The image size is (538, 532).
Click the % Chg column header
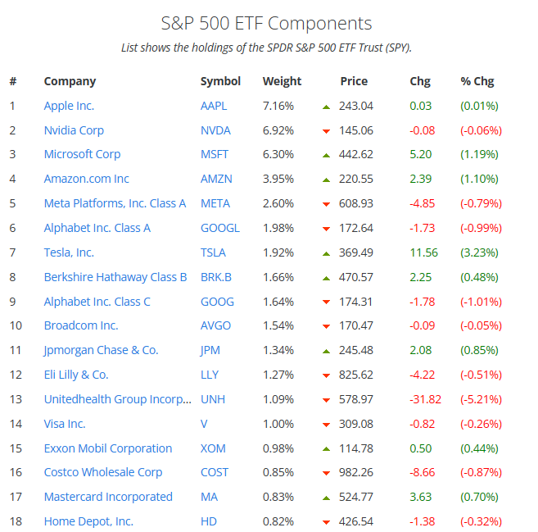pos(477,81)
